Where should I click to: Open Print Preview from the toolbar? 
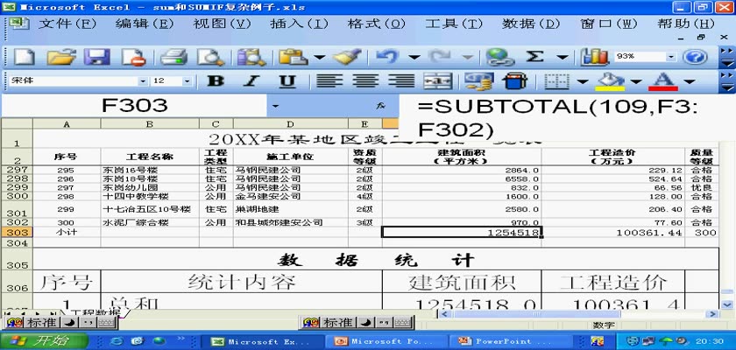[210, 57]
